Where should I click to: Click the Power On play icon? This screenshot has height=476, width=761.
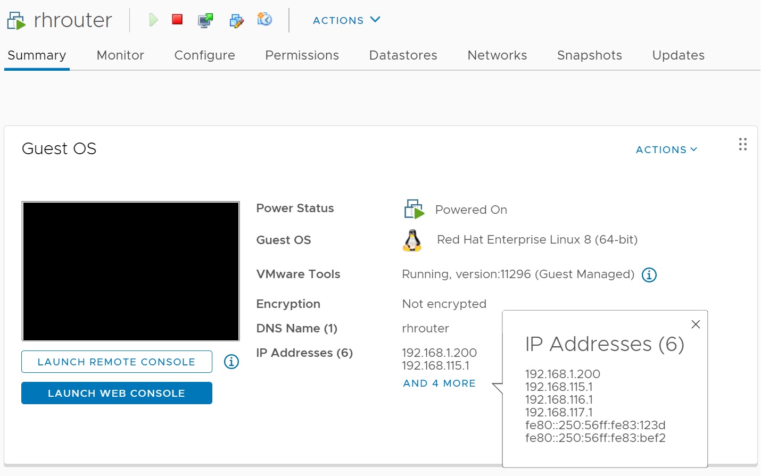(153, 20)
